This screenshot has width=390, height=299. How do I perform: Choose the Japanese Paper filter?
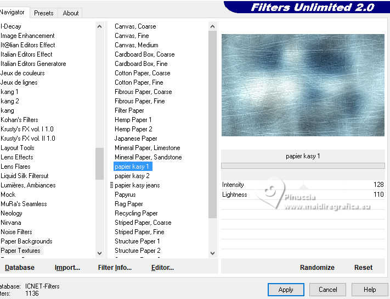(x=136, y=139)
